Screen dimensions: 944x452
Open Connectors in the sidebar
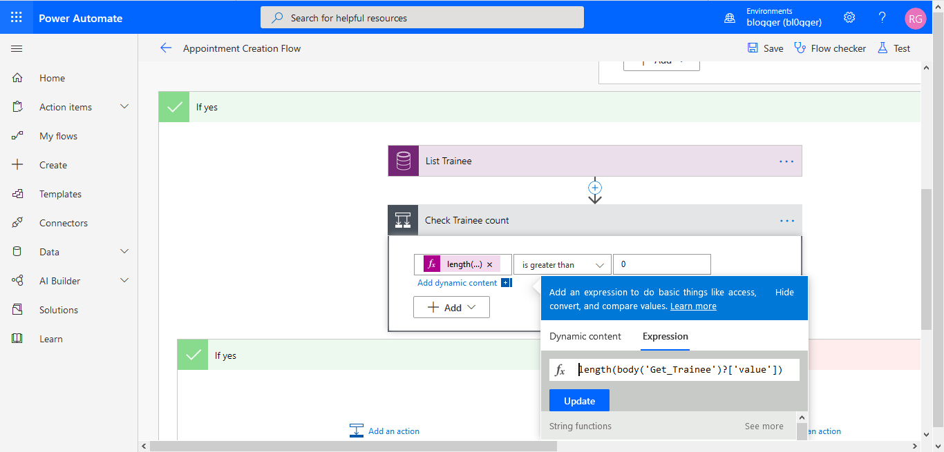pos(64,223)
